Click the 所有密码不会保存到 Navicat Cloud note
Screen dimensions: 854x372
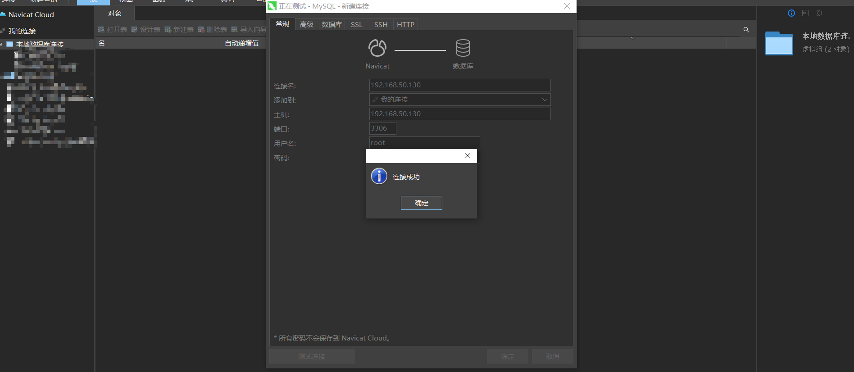pyautogui.click(x=332, y=338)
